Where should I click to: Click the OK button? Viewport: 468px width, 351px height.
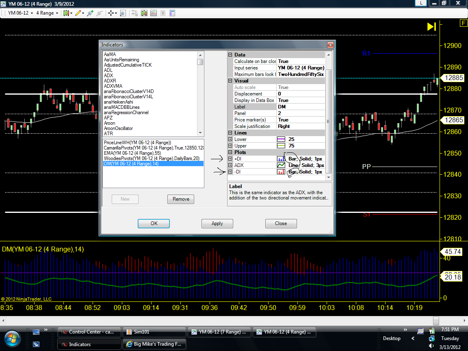(154, 223)
